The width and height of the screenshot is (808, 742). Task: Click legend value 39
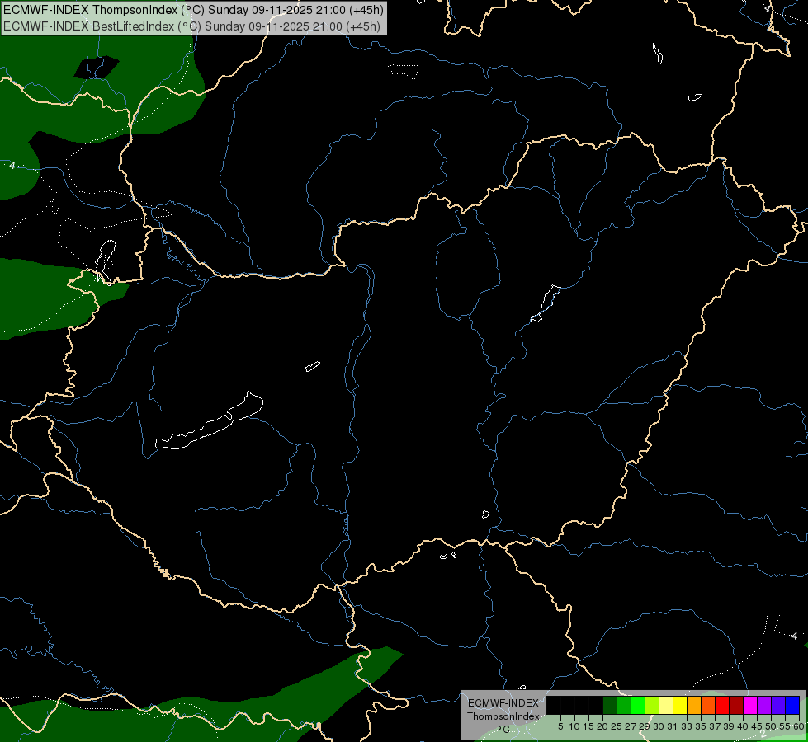pos(729,726)
